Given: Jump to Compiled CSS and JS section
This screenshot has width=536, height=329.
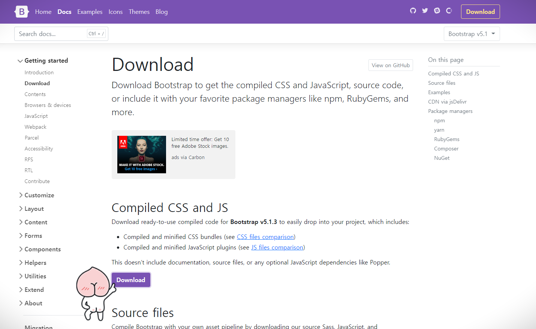Looking at the screenshot, I should point(454,74).
